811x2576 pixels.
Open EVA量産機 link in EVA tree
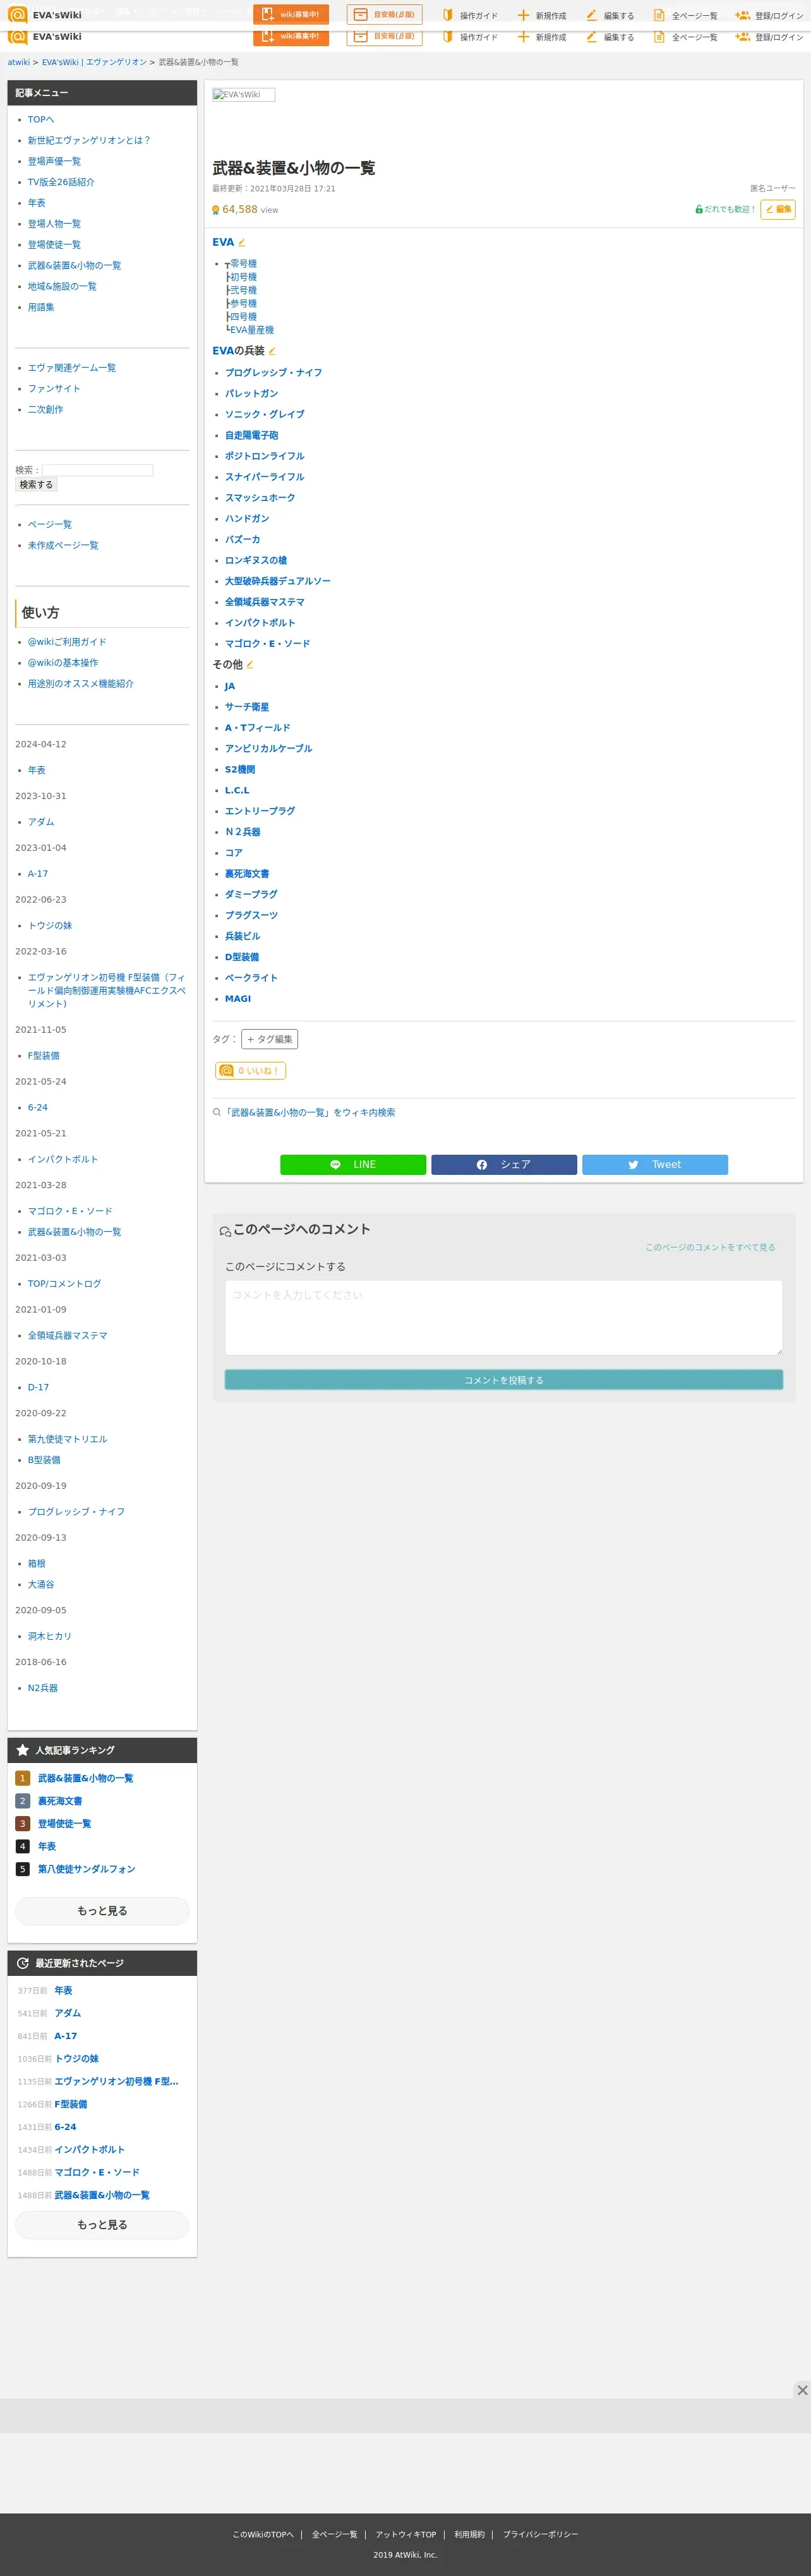point(252,330)
